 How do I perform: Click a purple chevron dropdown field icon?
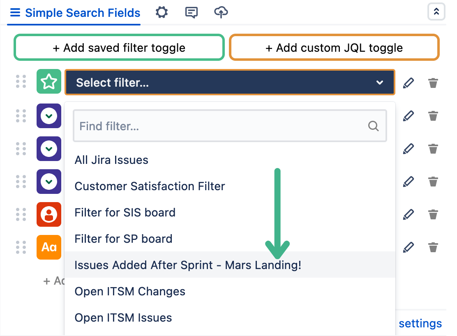(49, 116)
